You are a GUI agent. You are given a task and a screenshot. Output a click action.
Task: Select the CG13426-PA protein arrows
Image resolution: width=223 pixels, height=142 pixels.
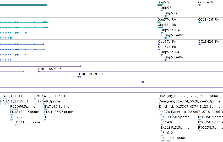[200, 44]
